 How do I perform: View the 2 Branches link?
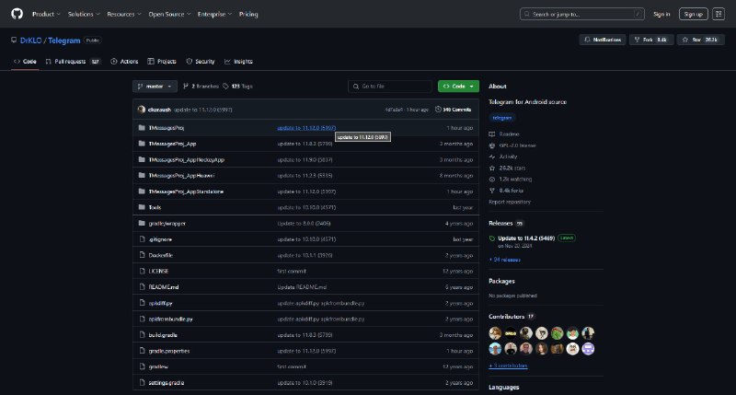point(201,87)
